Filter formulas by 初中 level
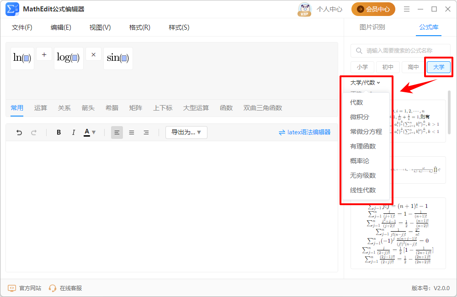Image resolution: width=457 pixels, height=297 pixels. pyautogui.click(x=388, y=67)
